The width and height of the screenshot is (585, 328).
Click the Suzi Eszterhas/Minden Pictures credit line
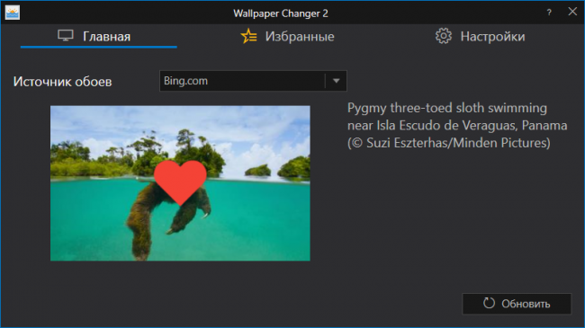click(449, 143)
